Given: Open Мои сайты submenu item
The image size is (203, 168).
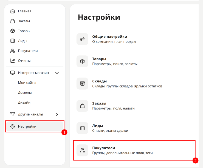Looking at the screenshot, I should pyautogui.click(x=27, y=83).
